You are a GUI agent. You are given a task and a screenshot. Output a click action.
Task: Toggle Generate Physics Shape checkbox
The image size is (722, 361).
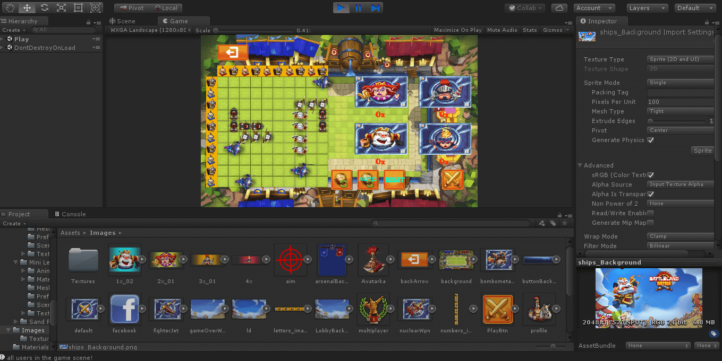650,140
